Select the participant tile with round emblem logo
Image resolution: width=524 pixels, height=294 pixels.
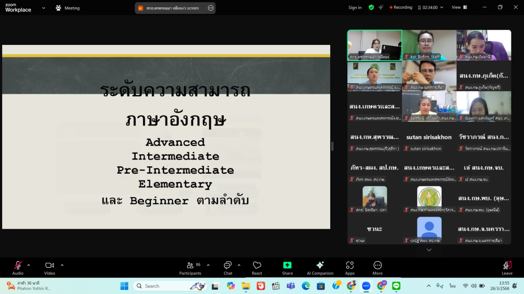pyautogui.click(x=429, y=198)
